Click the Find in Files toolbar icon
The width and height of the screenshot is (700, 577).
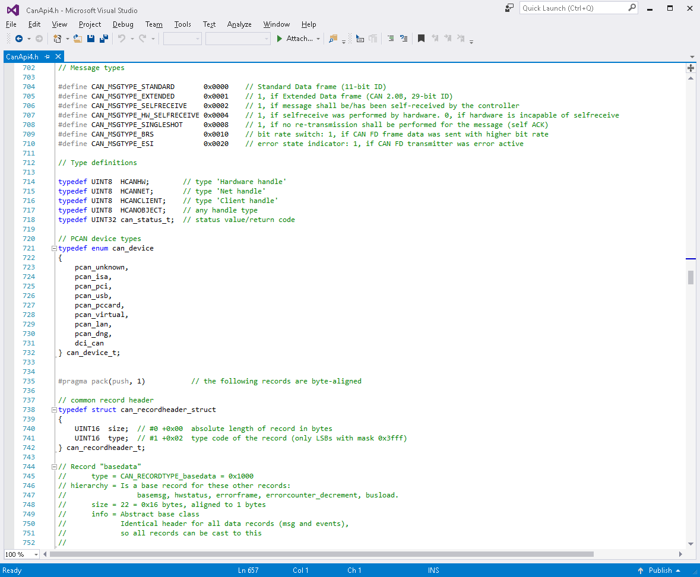coord(332,39)
